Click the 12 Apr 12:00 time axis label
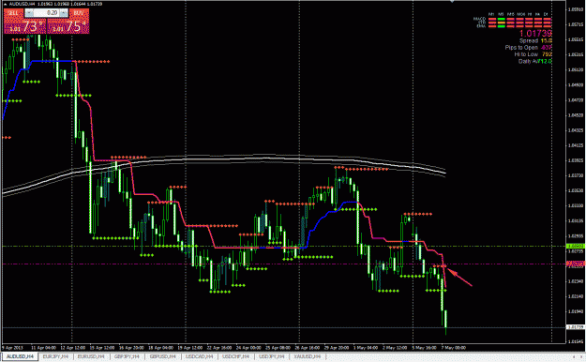 (73, 348)
